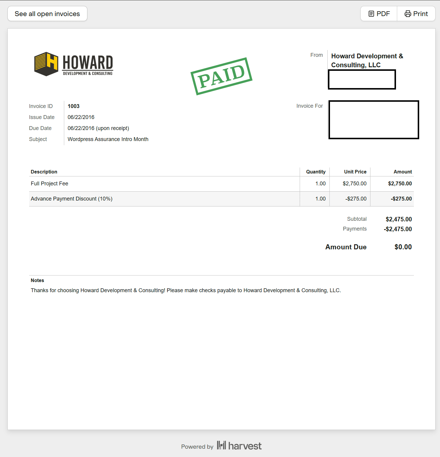Click the Howard Development & Consulting, LLC sender name
This screenshot has height=457, width=440.
click(x=367, y=60)
